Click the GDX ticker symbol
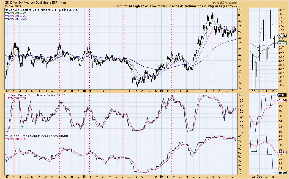This screenshot has width=289, height=179. click(x=9, y=2)
